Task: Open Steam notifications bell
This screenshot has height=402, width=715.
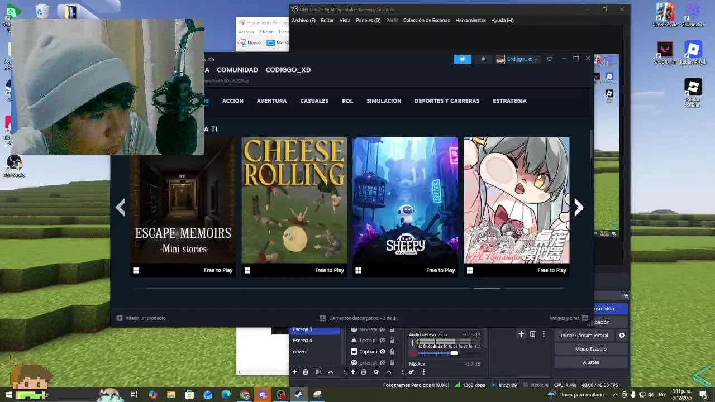Action: point(483,59)
